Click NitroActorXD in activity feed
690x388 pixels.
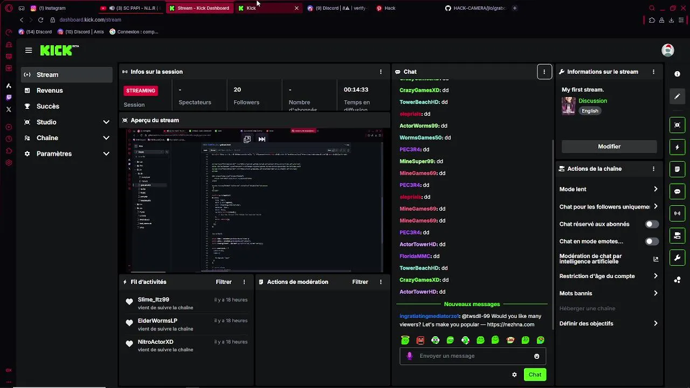pos(155,342)
